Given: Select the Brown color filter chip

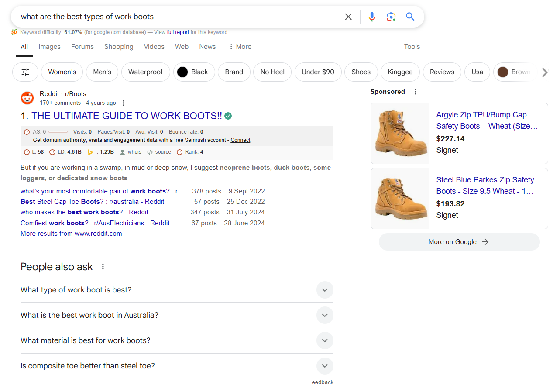Looking at the screenshot, I should click(x=514, y=72).
